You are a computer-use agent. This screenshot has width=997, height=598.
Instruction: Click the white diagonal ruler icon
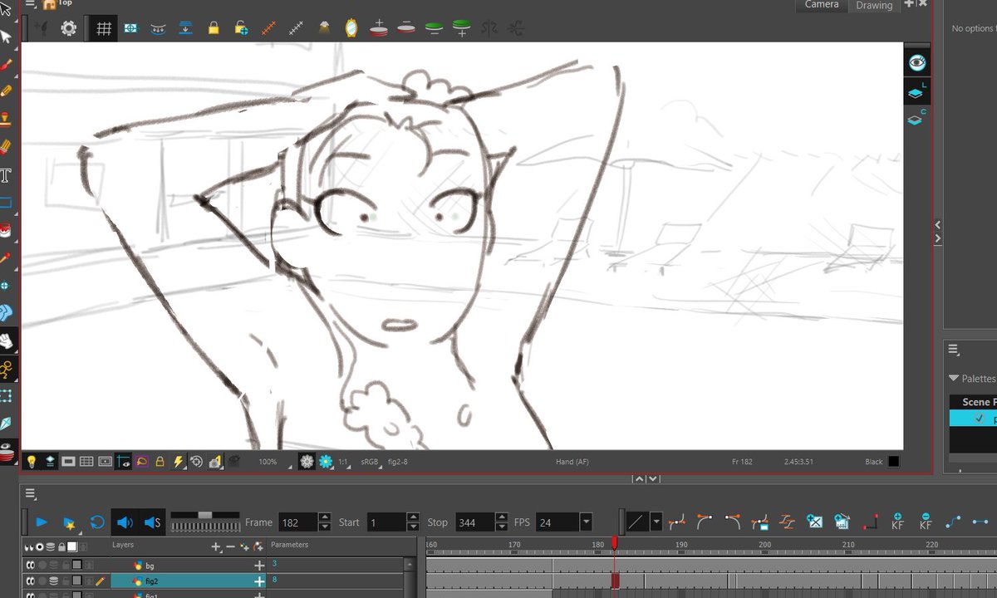click(296, 28)
